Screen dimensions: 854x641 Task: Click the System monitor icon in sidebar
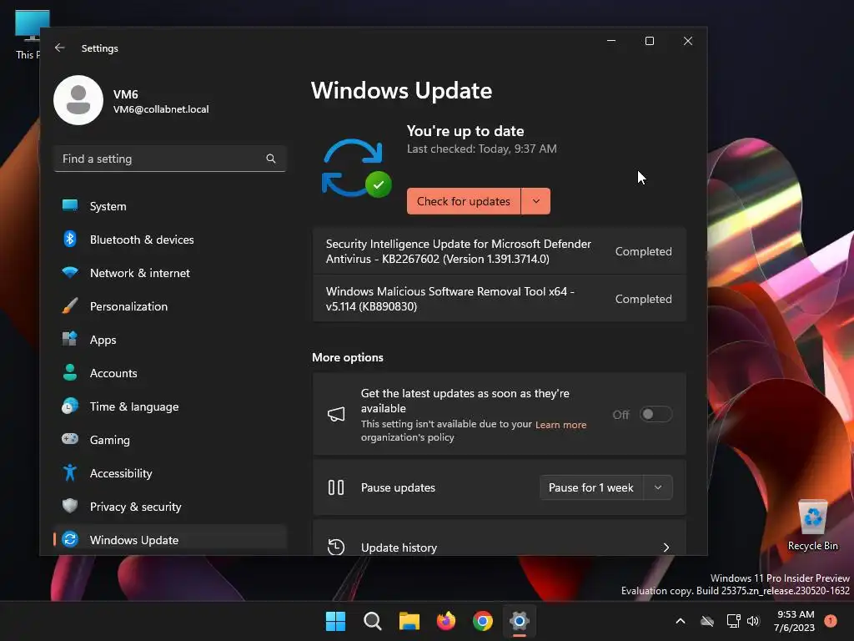70,205
